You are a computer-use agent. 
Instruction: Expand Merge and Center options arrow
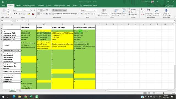(78, 14)
